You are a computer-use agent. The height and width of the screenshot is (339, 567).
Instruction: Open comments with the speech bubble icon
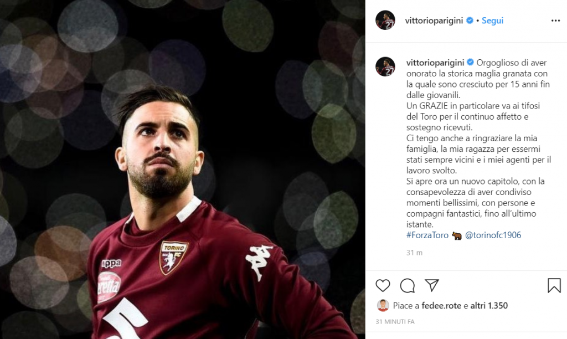(x=408, y=285)
